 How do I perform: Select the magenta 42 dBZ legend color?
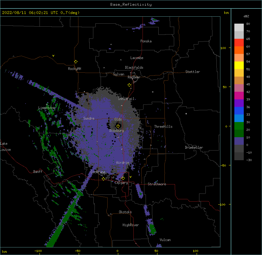tap(239, 95)
